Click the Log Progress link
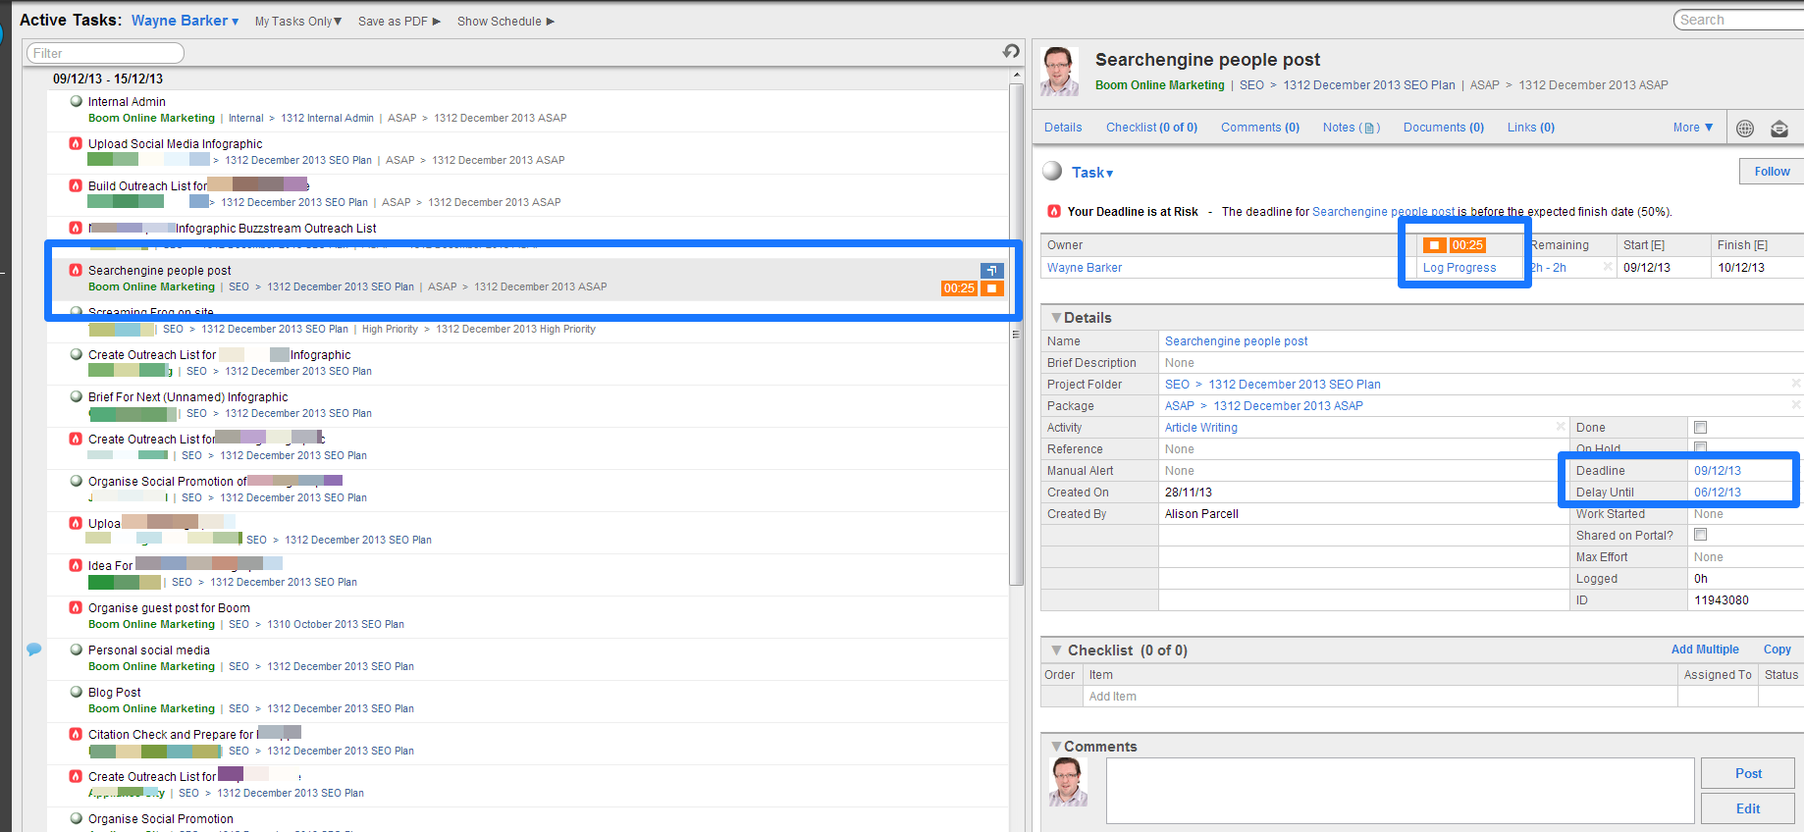Screen dimensions: 1804x832 click(1459, 268)
